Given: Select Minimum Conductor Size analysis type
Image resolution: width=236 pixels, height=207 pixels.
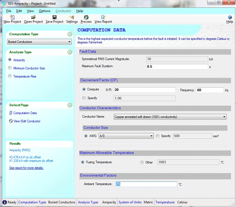Looking at the screenshot, I should 10,68.
